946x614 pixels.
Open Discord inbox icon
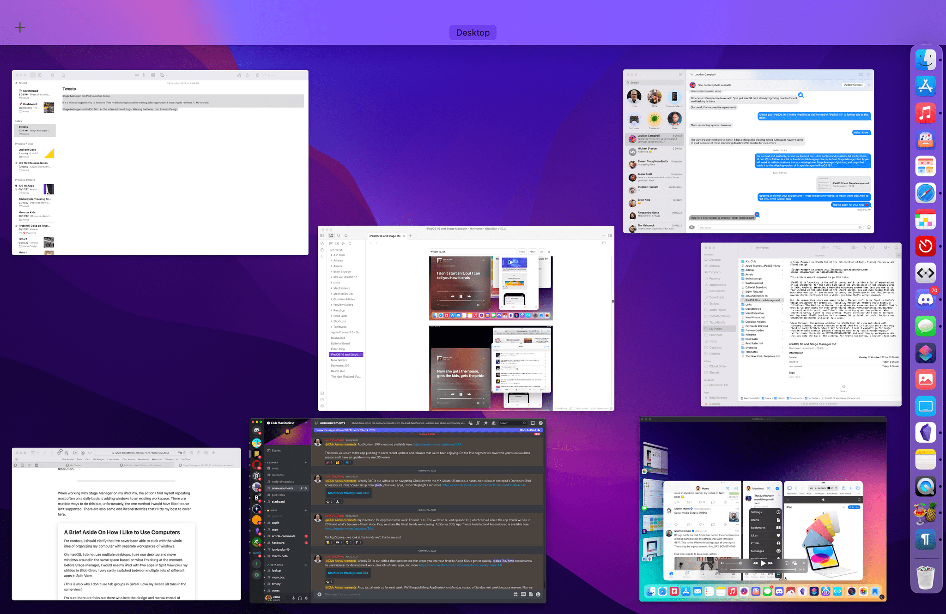(x=533, y=423)
